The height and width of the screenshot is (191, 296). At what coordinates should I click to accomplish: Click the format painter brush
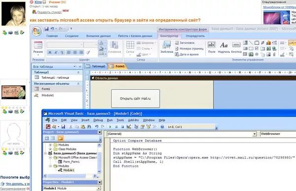88,52
